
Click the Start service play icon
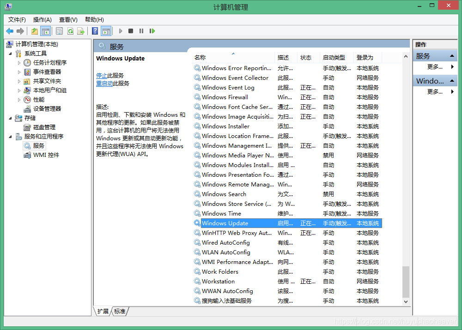[121, 31]
